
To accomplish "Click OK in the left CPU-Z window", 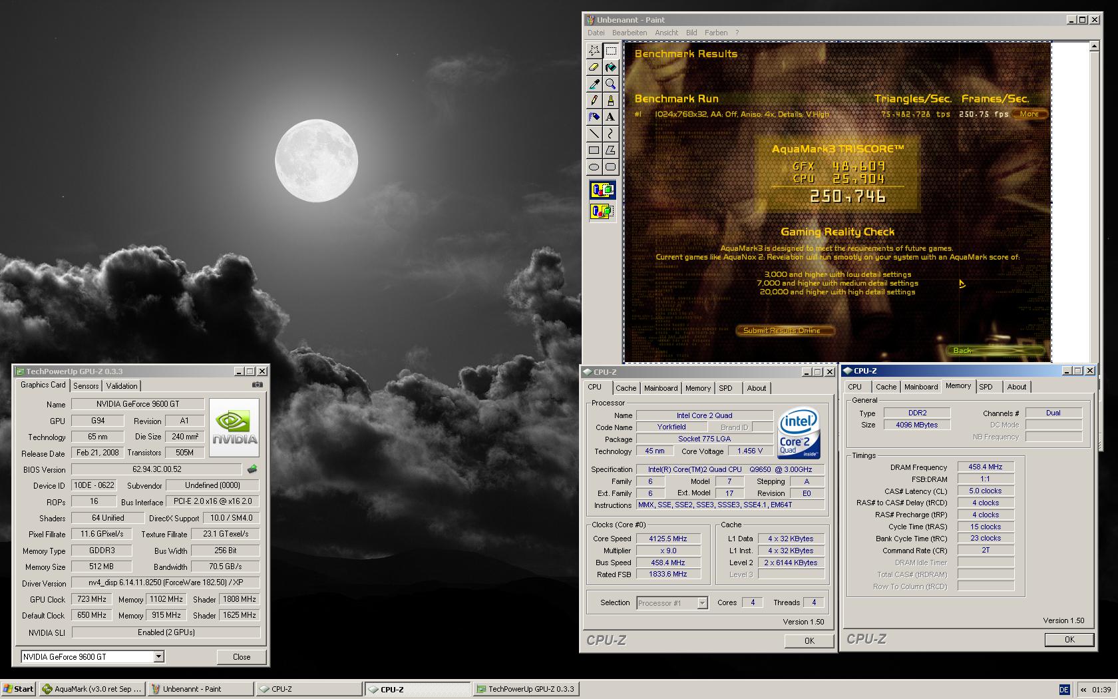I will pyautogui.click(x=809, y=640).
